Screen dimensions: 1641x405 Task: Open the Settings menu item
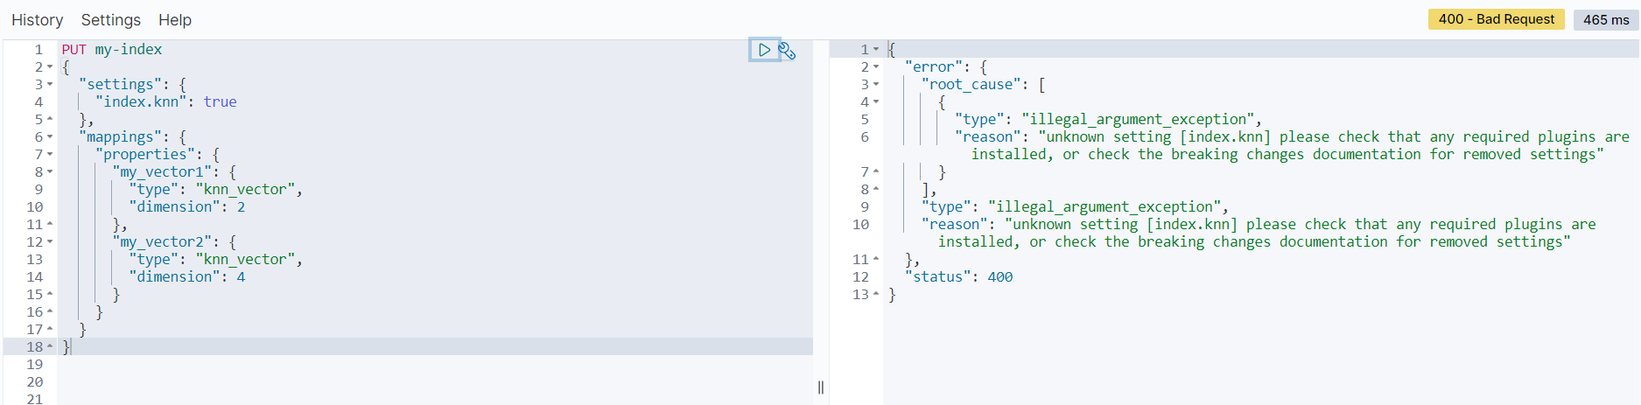(x=110, y=20)
